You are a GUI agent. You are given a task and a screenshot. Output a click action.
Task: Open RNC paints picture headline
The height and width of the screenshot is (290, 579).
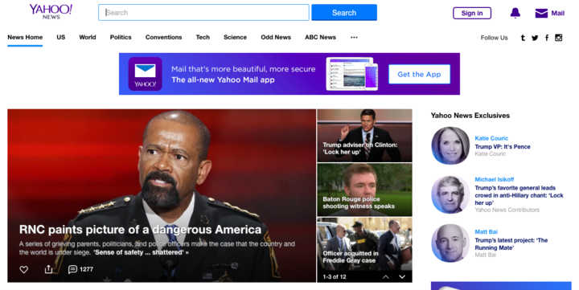pyautogui.click(x=140, y=230)
